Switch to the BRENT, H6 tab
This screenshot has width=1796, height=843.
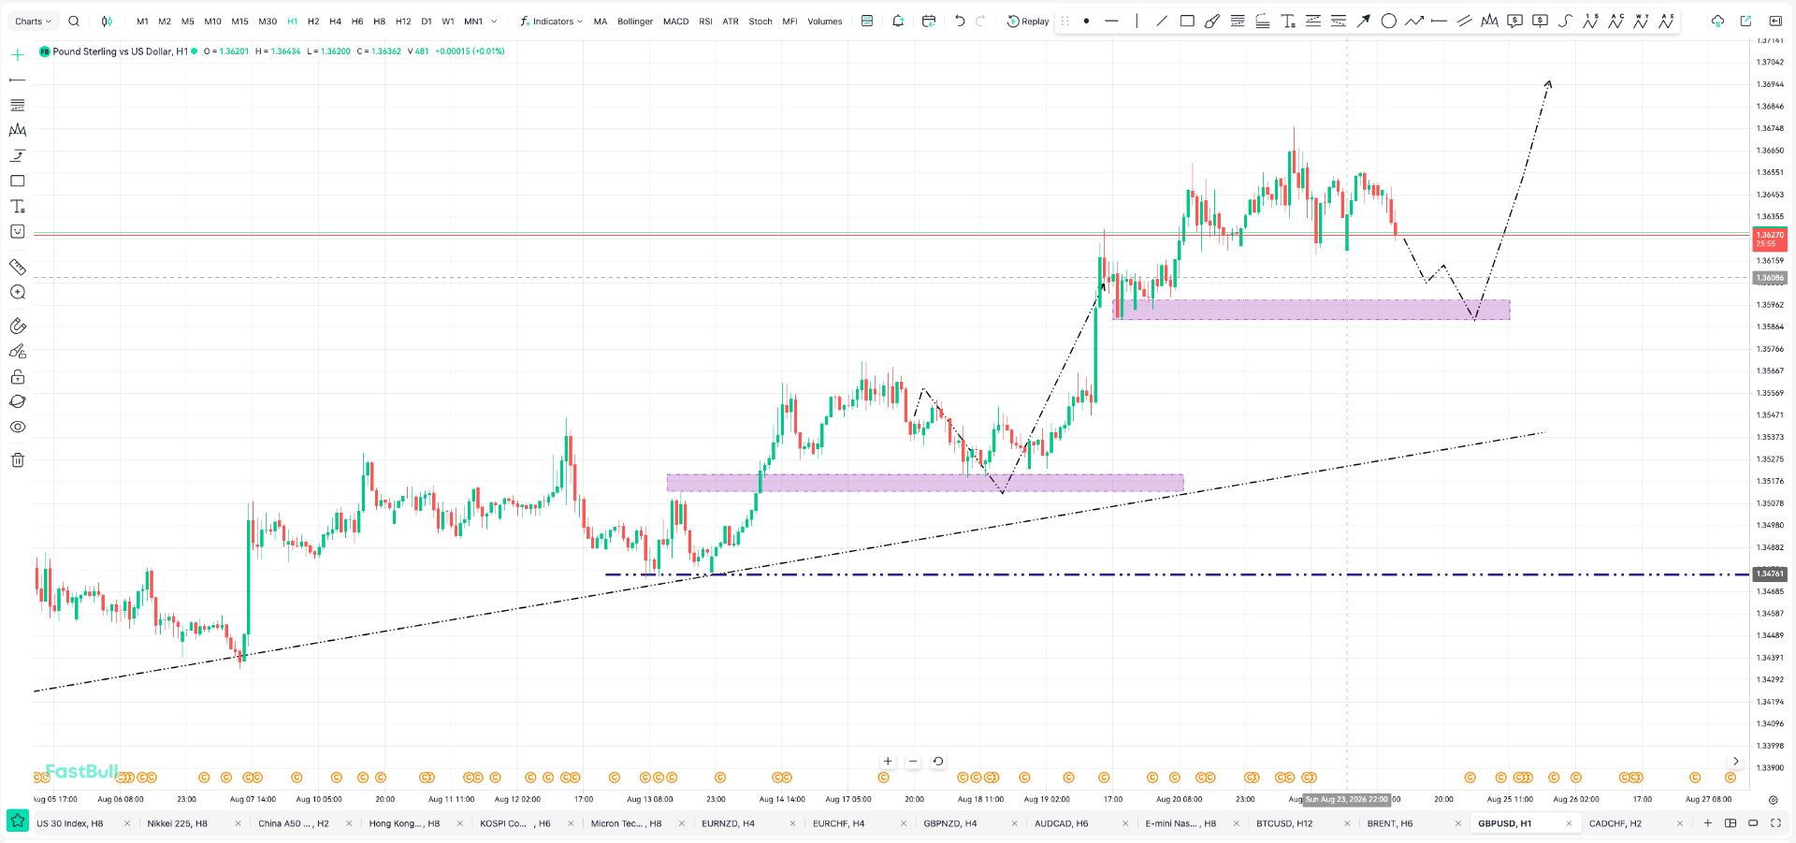(1390, 823)
